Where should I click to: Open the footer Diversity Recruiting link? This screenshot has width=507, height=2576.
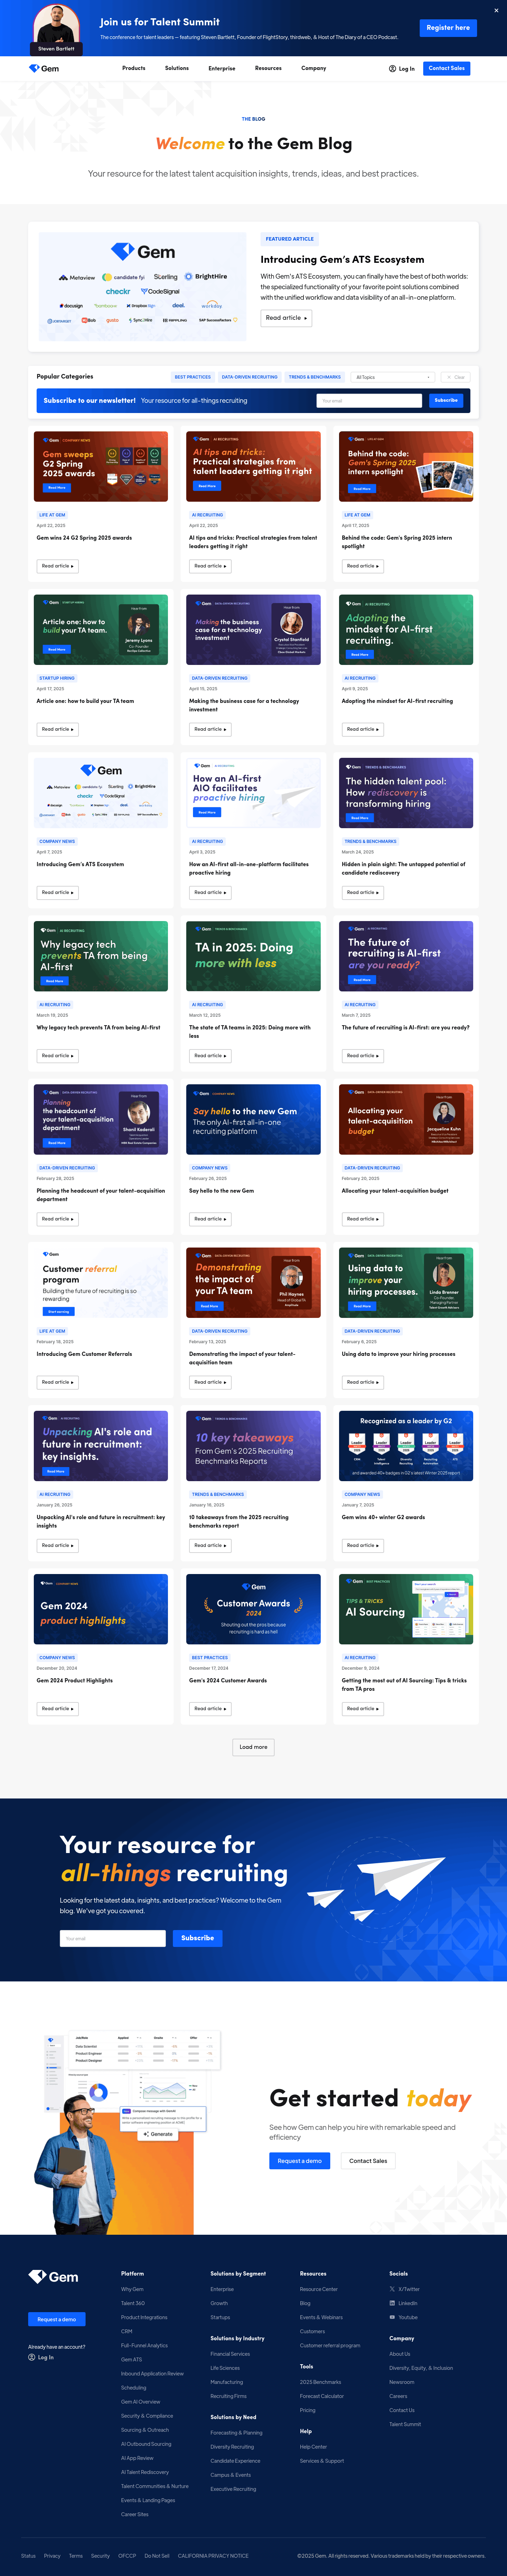[x=232, y=2447]
